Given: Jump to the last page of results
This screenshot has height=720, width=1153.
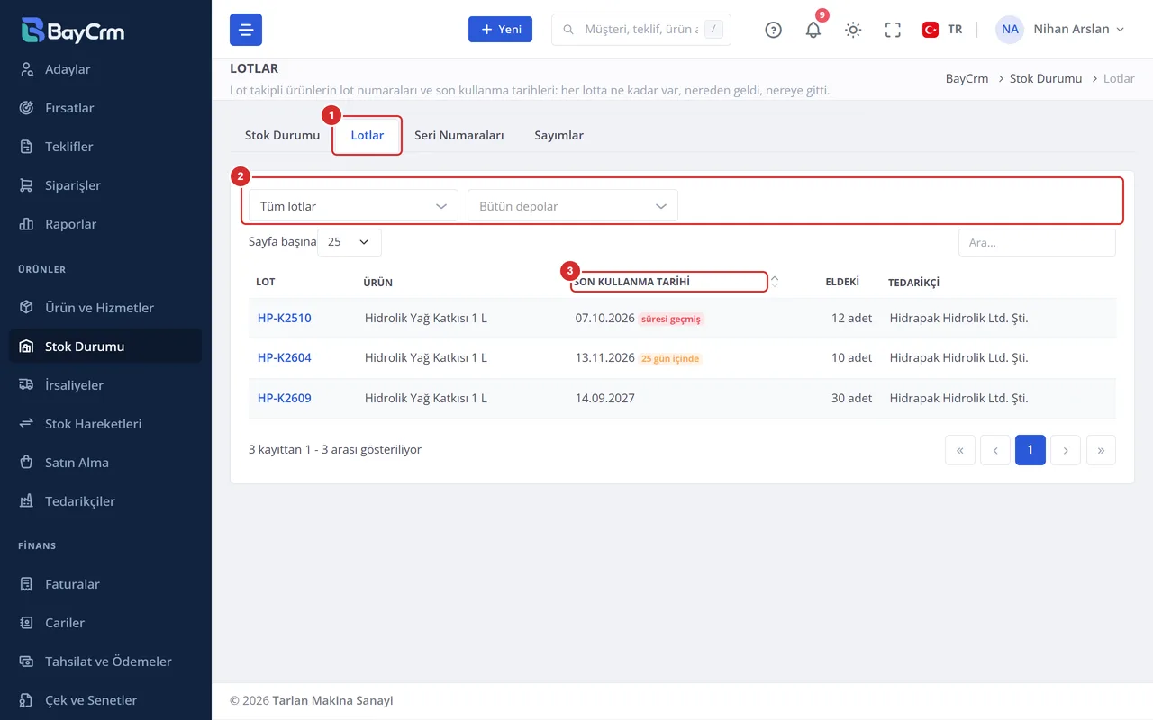Looking at the screenshot, I should [x=1101, y=450].
